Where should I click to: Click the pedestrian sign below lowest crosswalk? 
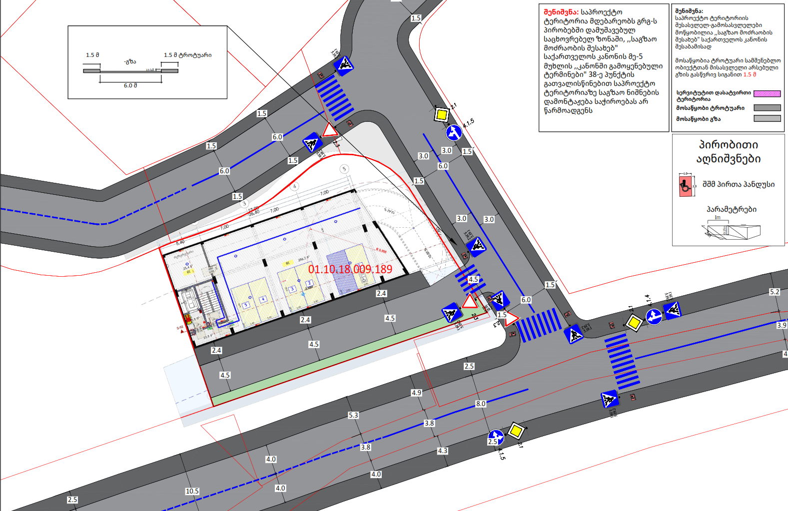point(609,400)
